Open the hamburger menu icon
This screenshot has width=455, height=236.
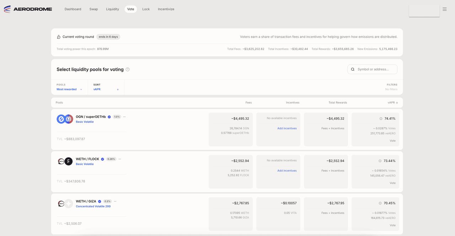(445, 9)
